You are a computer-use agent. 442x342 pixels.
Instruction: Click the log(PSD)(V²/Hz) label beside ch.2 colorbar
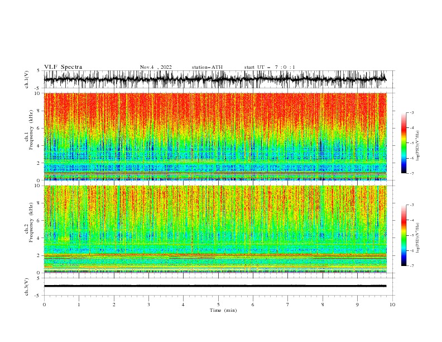418,238
